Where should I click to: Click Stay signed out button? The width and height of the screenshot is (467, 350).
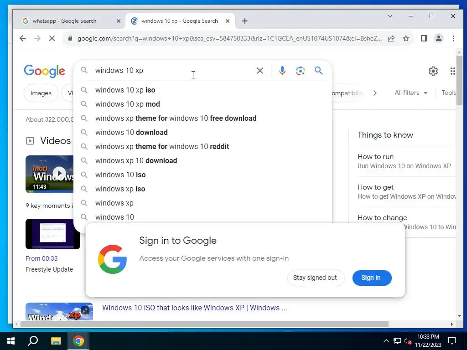[315, 278]
